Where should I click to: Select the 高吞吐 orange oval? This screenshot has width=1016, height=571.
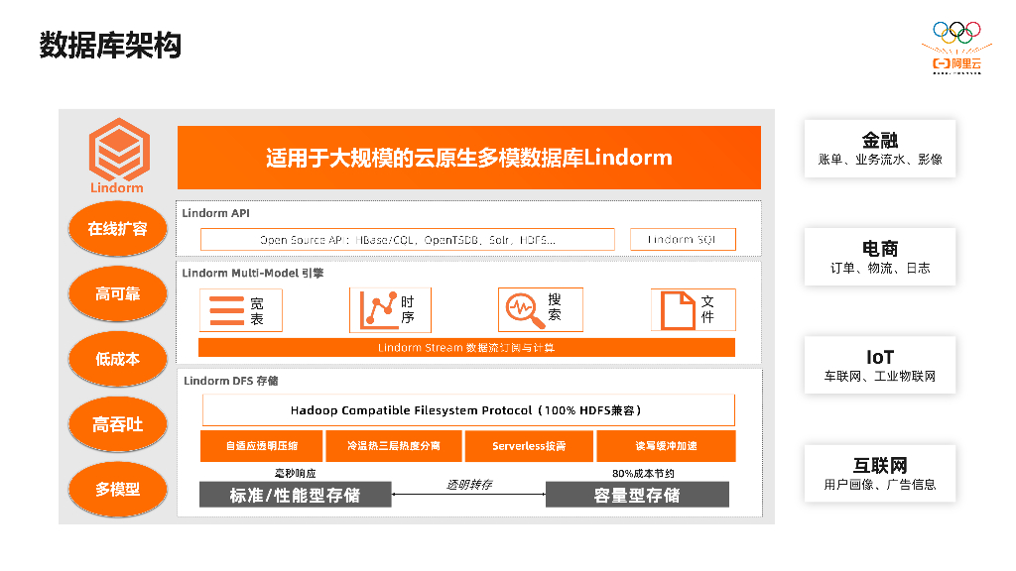pyautogui.click(x=117, y=424)
